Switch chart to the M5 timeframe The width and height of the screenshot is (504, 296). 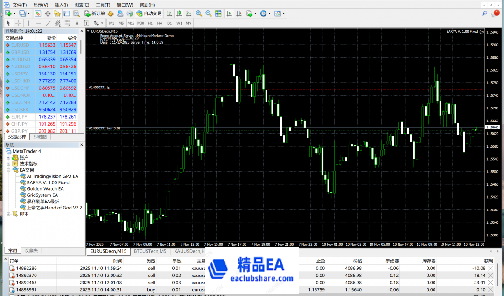(x=121, y=23)
